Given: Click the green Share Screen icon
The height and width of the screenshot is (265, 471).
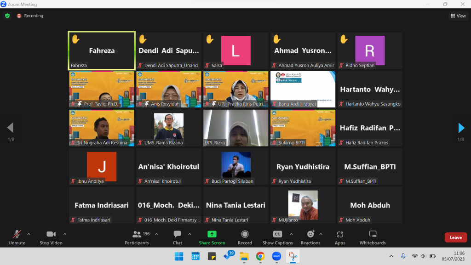Looking at the screenshot, I should click(212, 234).
